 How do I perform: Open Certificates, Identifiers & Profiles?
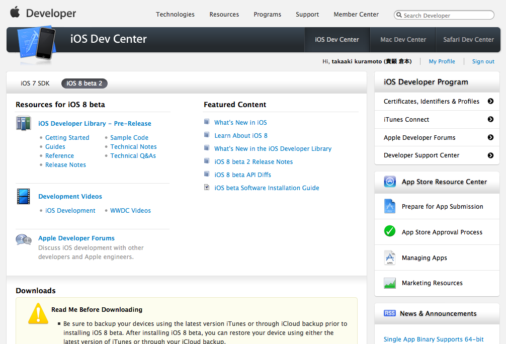[x=432, y=101]
